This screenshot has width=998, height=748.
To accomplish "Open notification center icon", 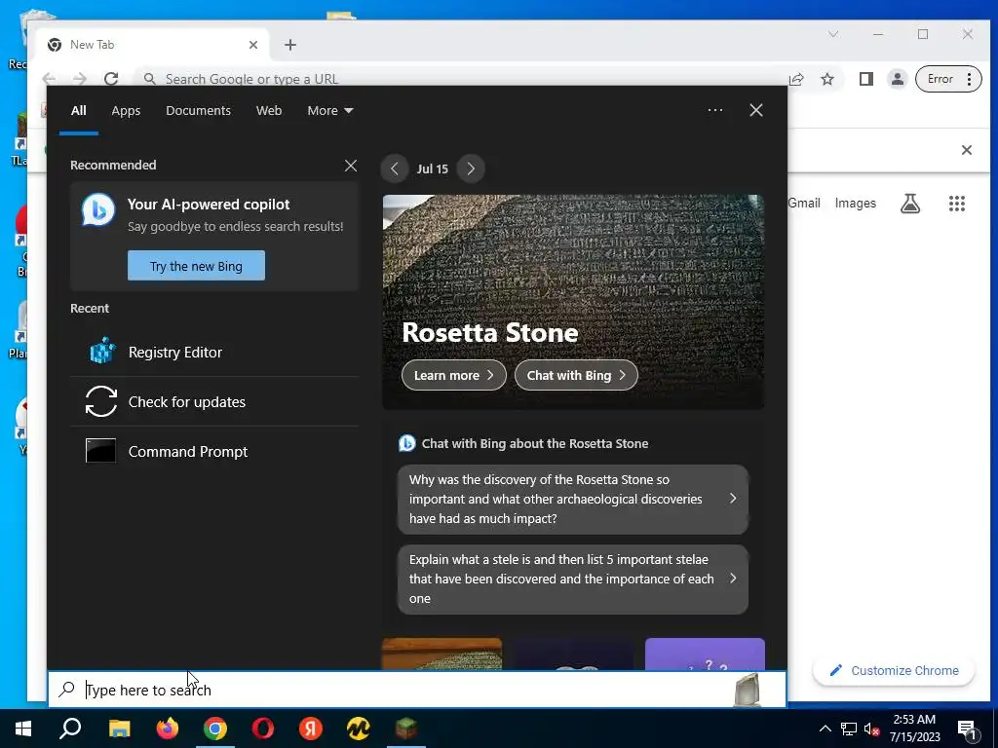I will coord(967,729).
